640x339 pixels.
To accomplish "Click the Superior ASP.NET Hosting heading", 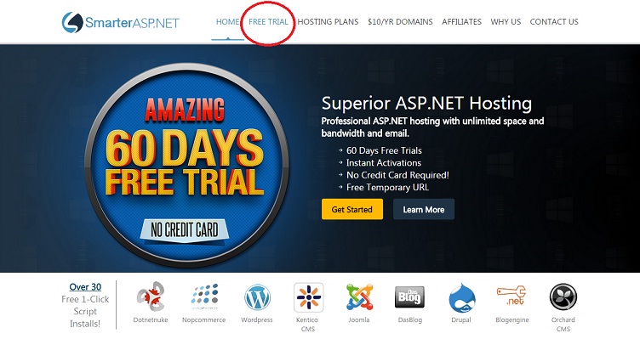I will coord(426,103).
